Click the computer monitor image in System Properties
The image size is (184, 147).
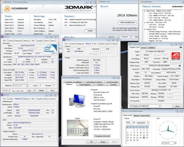click(x=77, y=101)
